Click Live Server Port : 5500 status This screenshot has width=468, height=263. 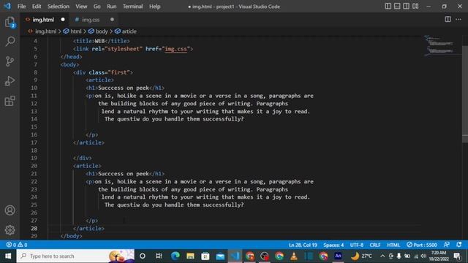(x=422, y=245)
